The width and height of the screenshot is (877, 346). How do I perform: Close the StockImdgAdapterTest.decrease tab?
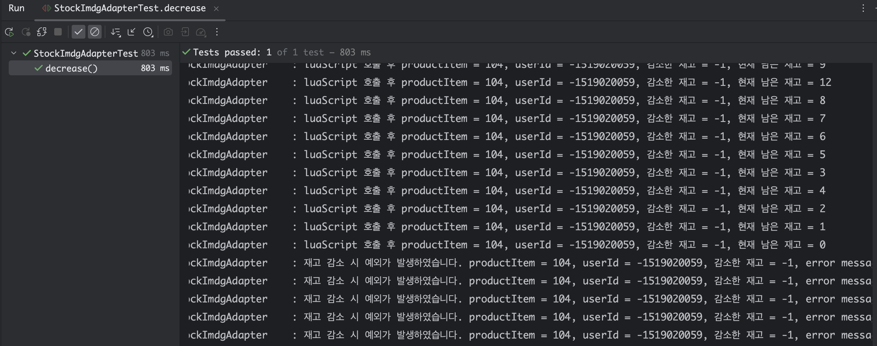[x=216, y=8]
